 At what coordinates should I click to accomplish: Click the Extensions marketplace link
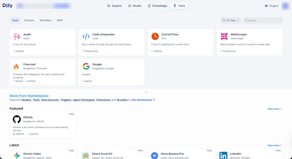pos(103,100)
